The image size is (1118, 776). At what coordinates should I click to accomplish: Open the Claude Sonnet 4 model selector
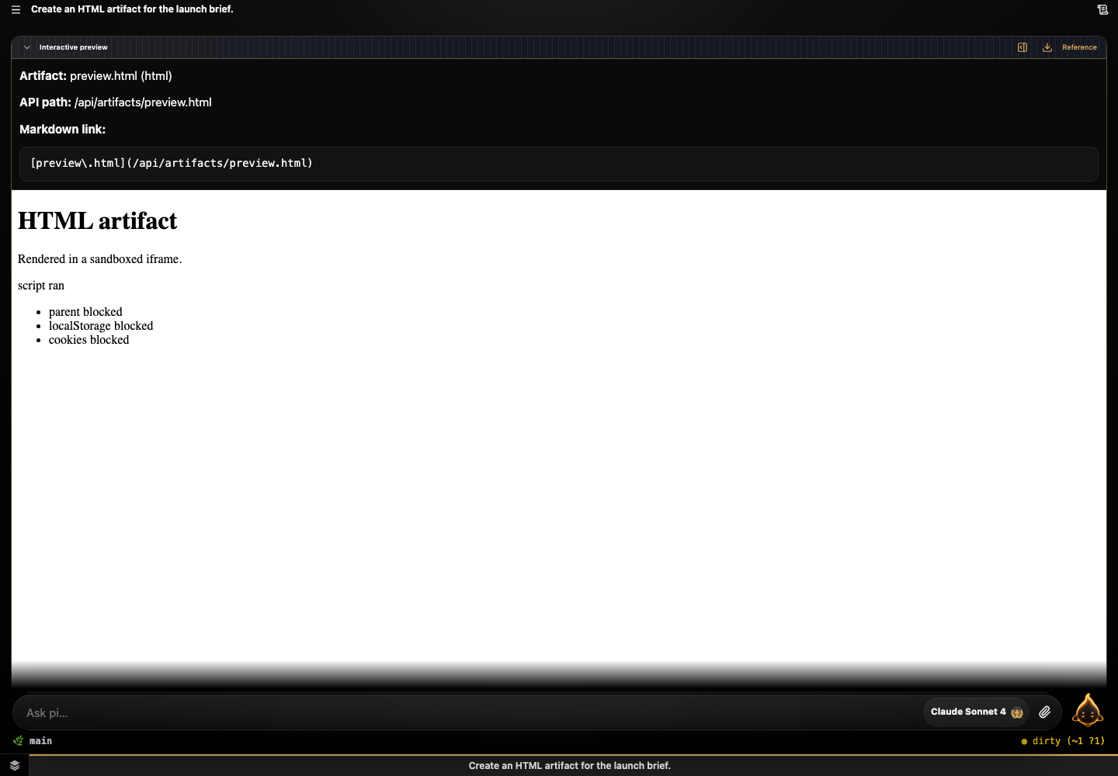[976, 712]
